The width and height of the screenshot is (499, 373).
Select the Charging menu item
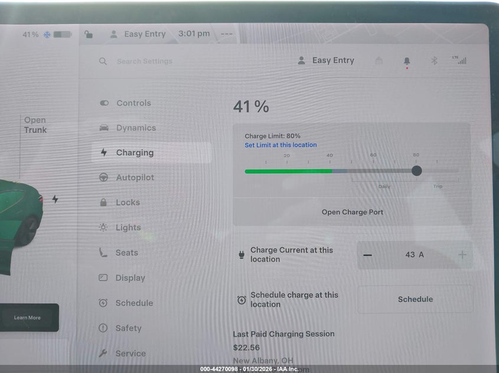pos(152,153)
